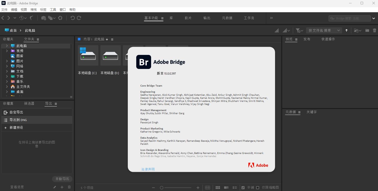Screen dimensions: 378x191
Task: Switch to the 元数据 workspace tab
Action: tap(227, 18)
